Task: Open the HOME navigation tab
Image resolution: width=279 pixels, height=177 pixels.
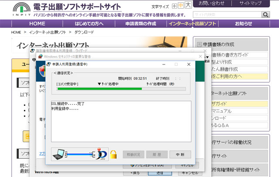Action: click(37, 24)
